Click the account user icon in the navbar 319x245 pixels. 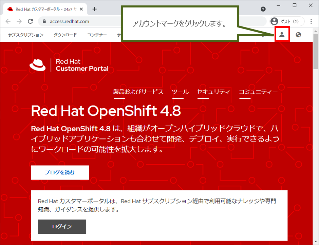pyautogui.click(x=282, y=35)
